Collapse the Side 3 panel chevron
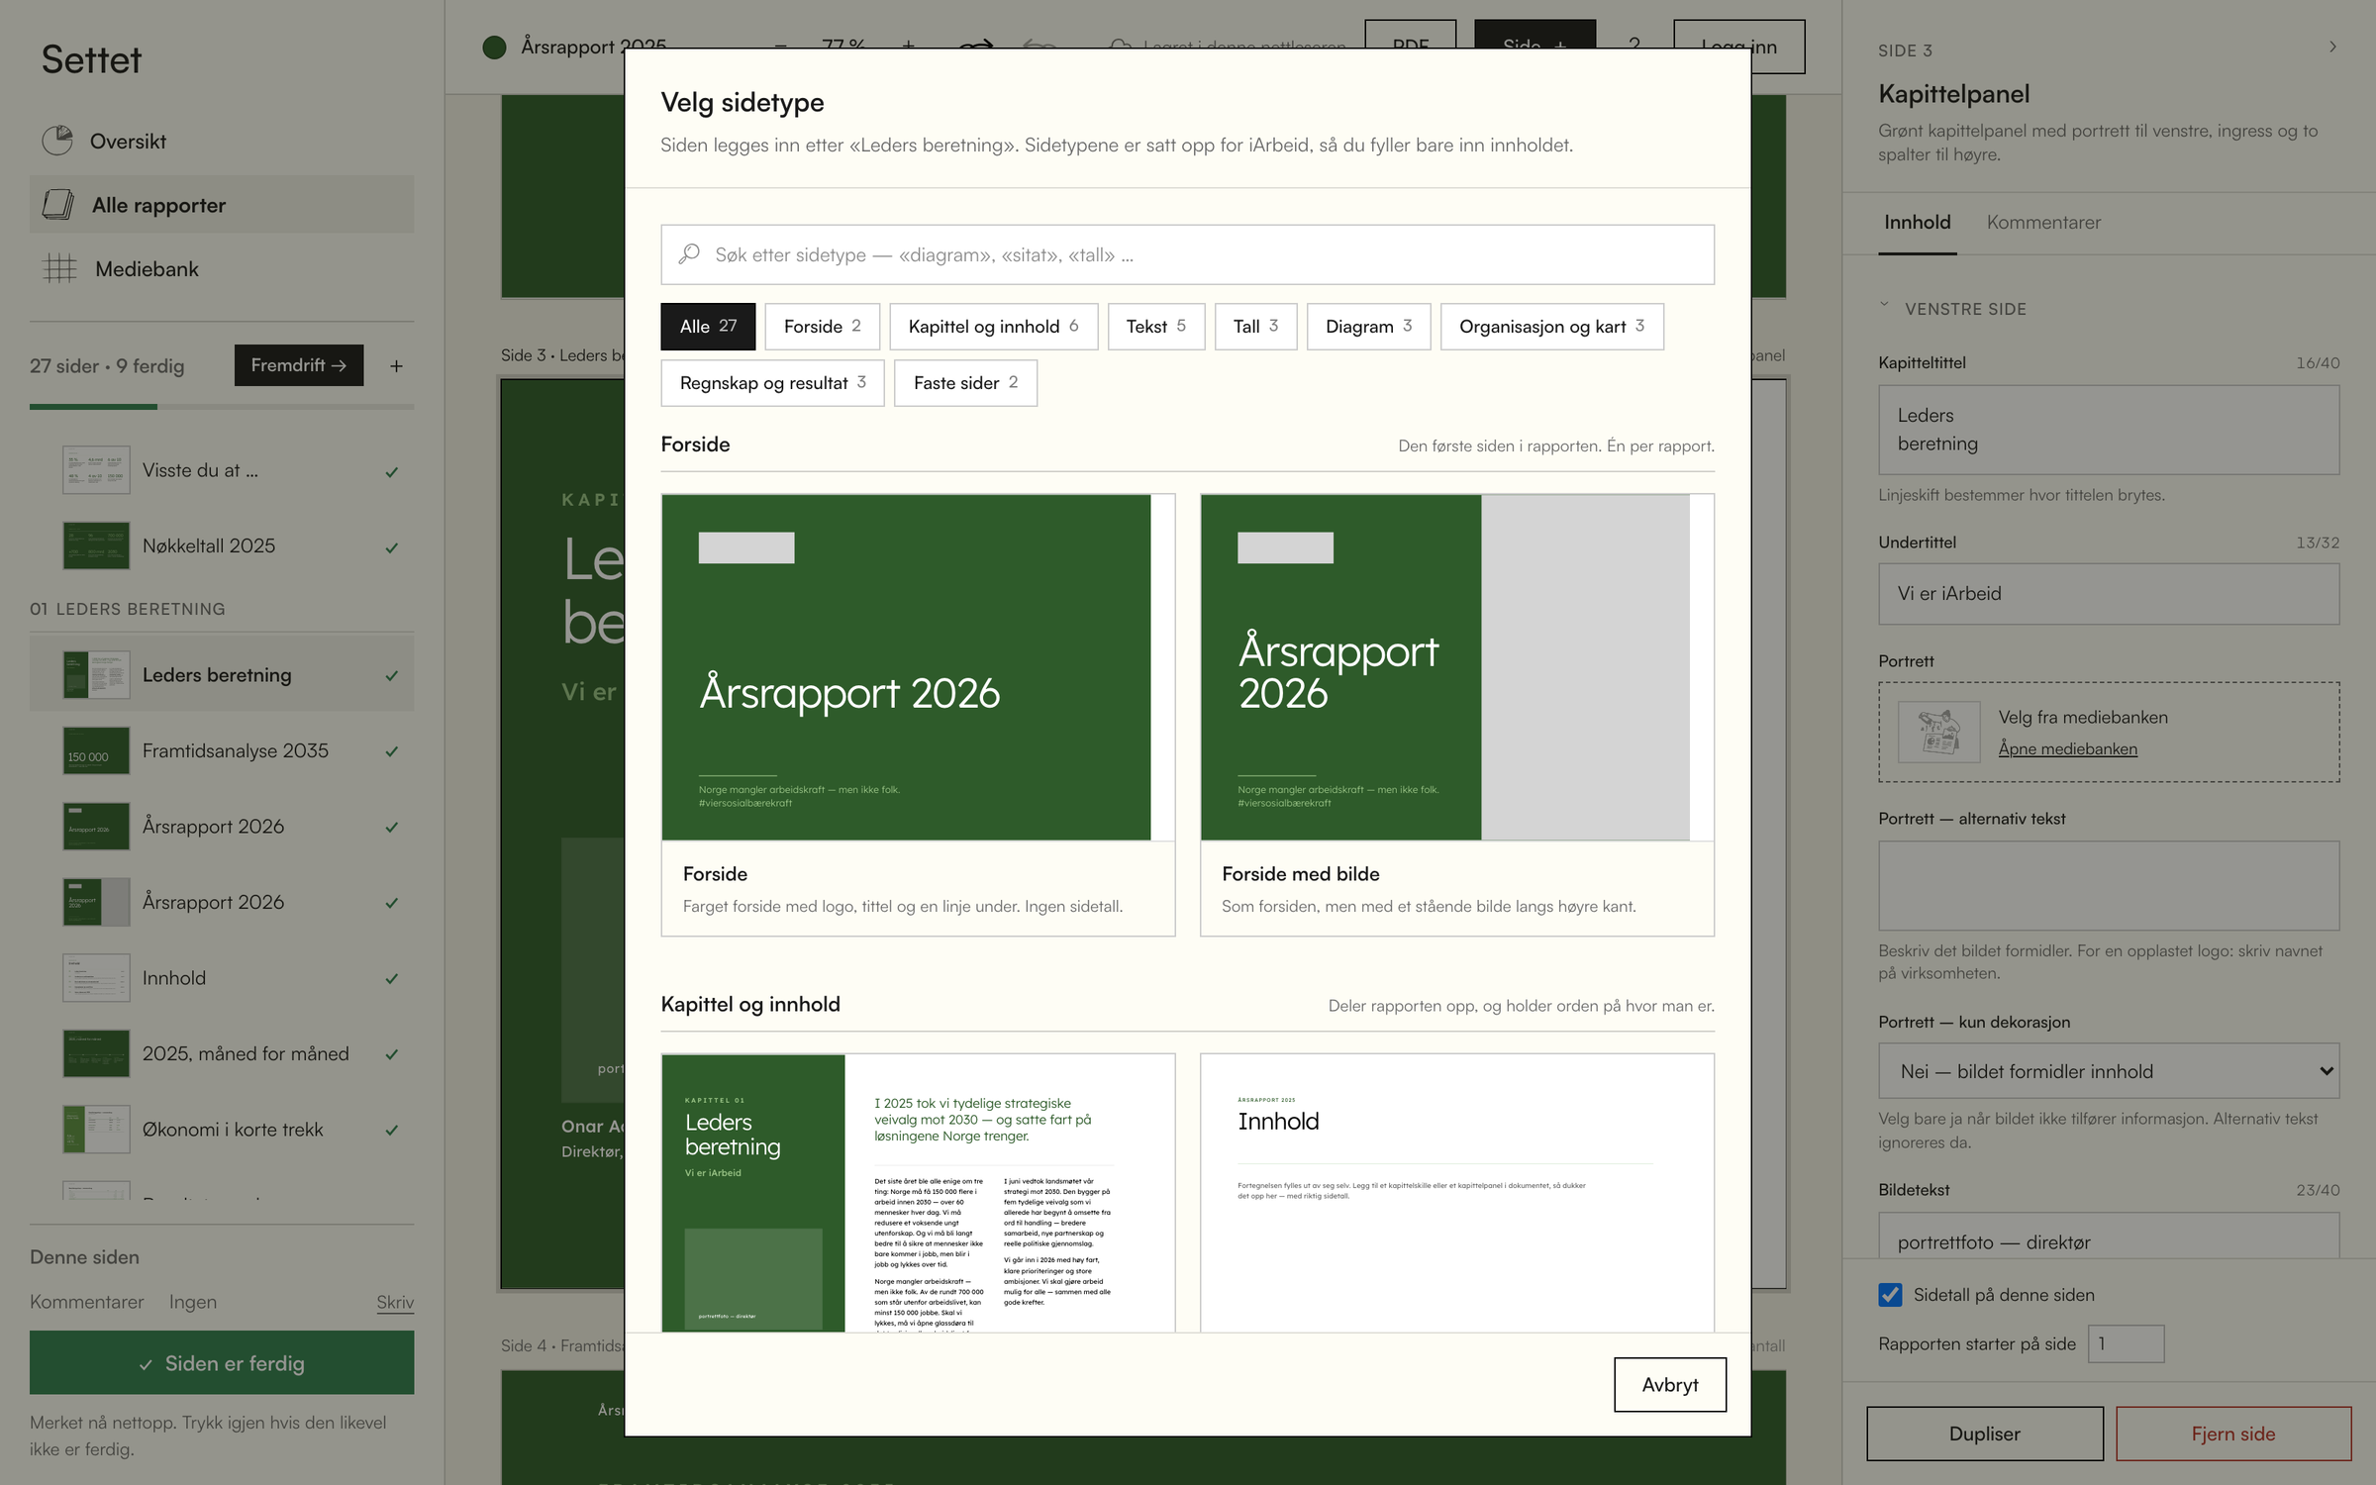The width and height of the screenshot is (2376, 1485). coord(2332,48)
